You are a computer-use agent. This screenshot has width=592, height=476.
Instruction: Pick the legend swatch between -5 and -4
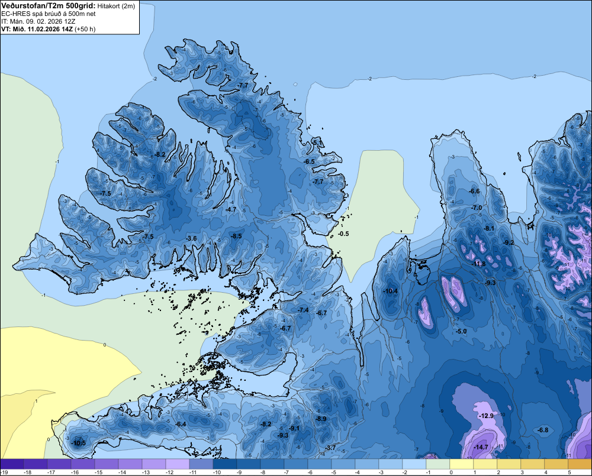[343, 464]
